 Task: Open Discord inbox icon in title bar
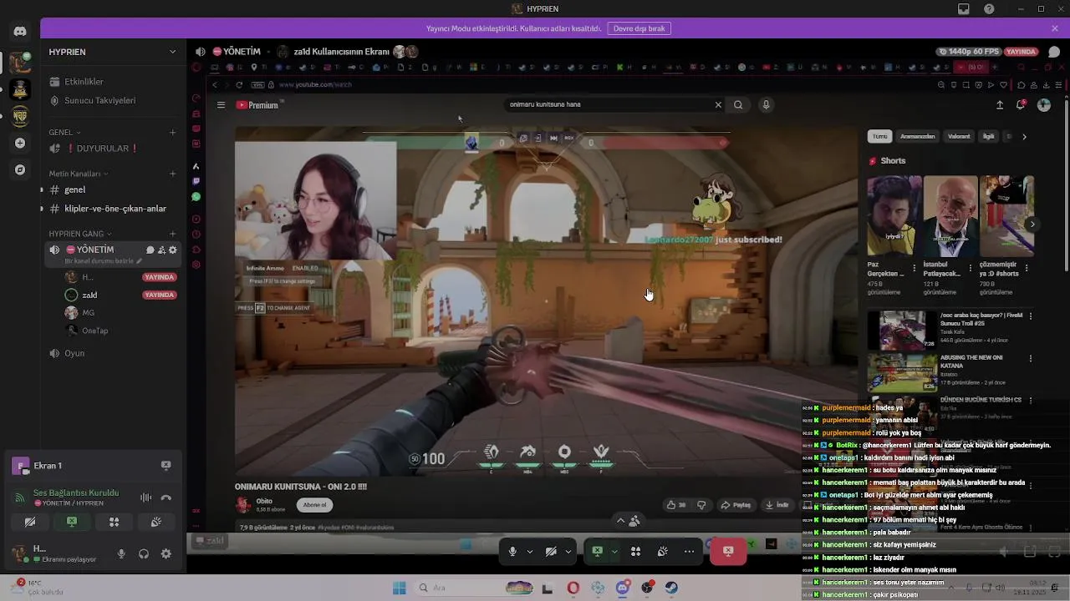pos(964,8)
